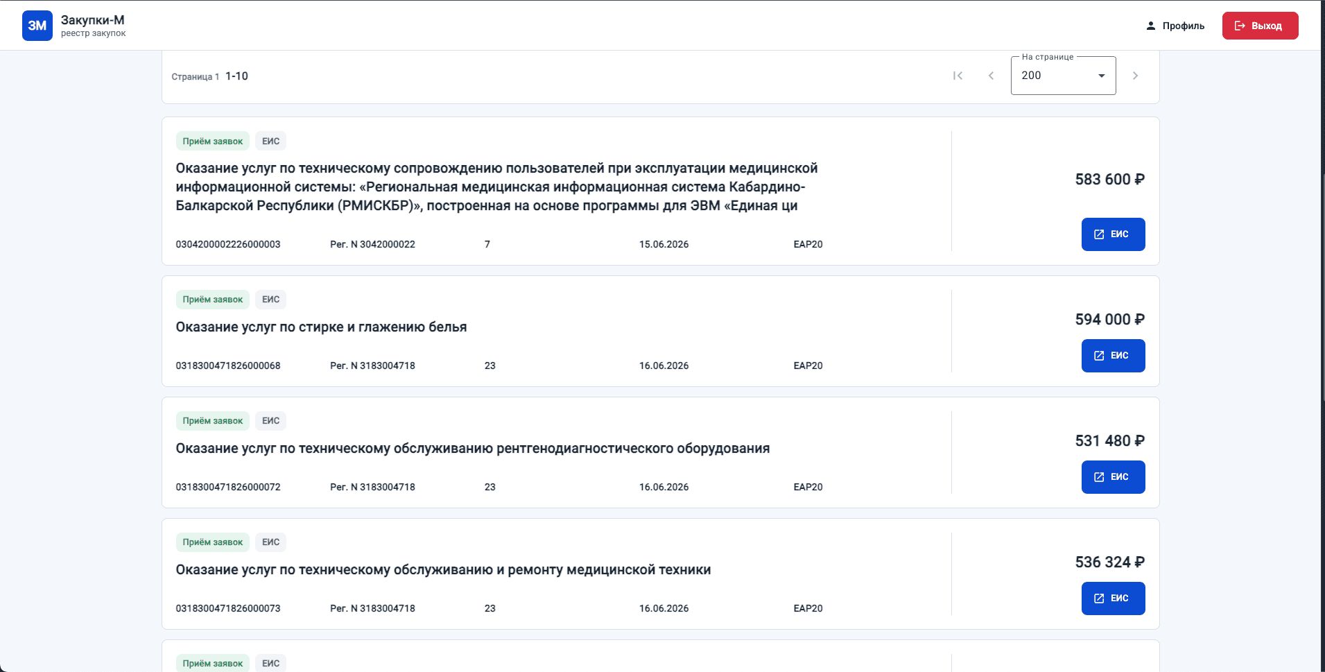Screen dimensions: 1325x672
Task: Open the Профиль user menu
Action: (x=1175, y=26)
